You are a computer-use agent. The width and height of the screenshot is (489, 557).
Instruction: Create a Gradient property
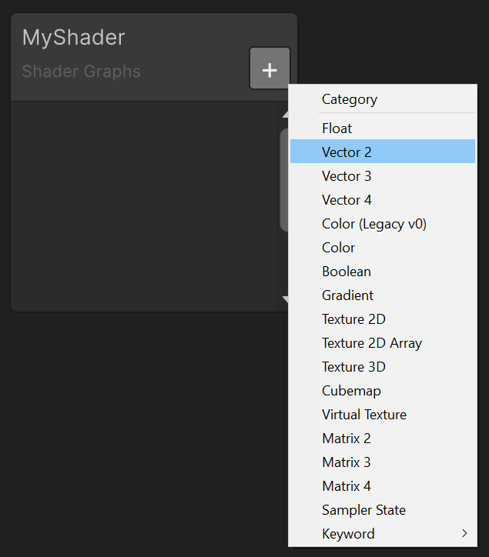pyautogui.click(x=348, y=295)
